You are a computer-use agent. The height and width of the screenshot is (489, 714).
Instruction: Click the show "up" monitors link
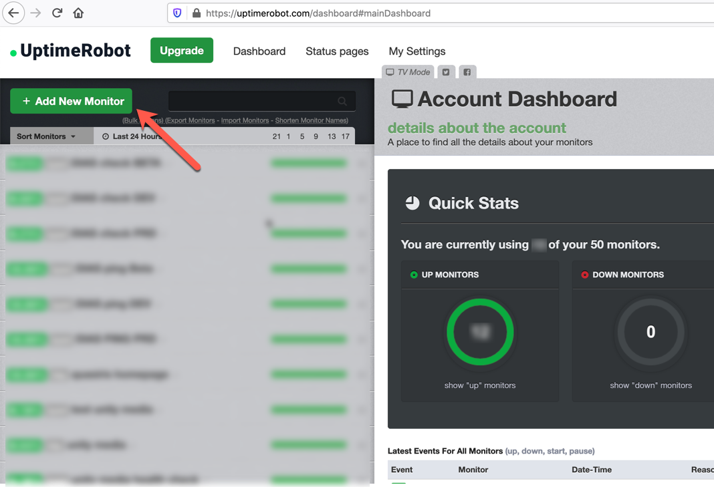480,385
